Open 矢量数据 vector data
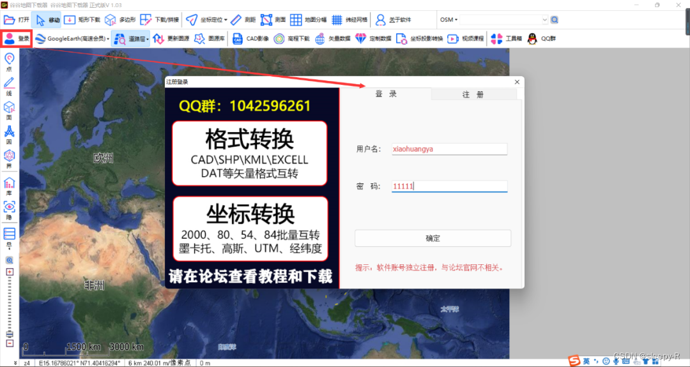 coord(333,39)
